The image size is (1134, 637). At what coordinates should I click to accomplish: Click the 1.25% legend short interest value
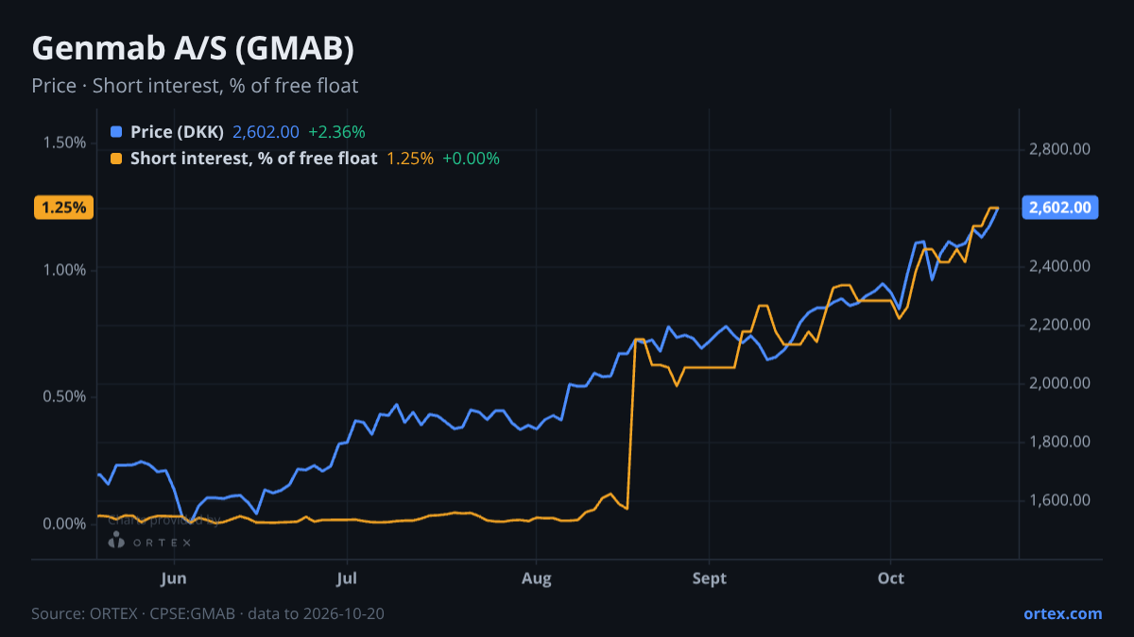click(410, 159)
